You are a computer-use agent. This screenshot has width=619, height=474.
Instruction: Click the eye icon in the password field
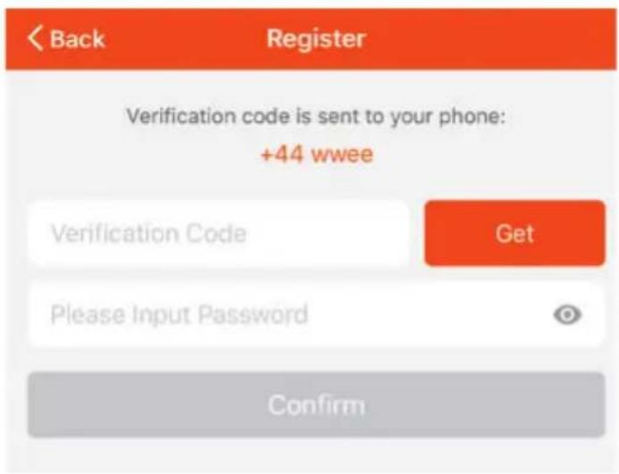click(567, 314)
